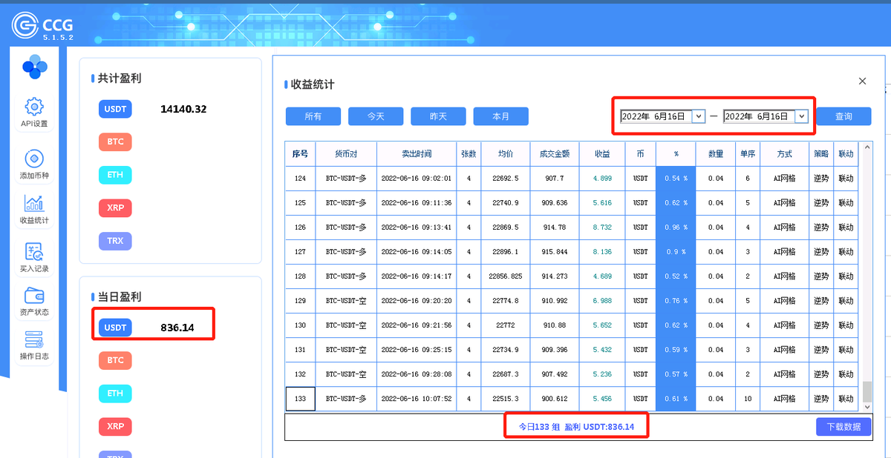Click the 查询 search button

tap(843, 116)
